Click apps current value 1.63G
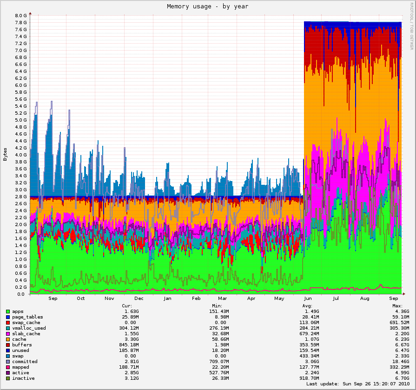Image resolution: width=416 pixels, height=390 pixels. (x=132, y=312)
